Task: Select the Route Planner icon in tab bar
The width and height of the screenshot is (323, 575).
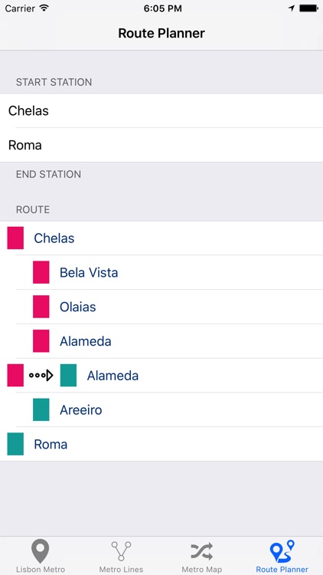Action: pos(282,550)
